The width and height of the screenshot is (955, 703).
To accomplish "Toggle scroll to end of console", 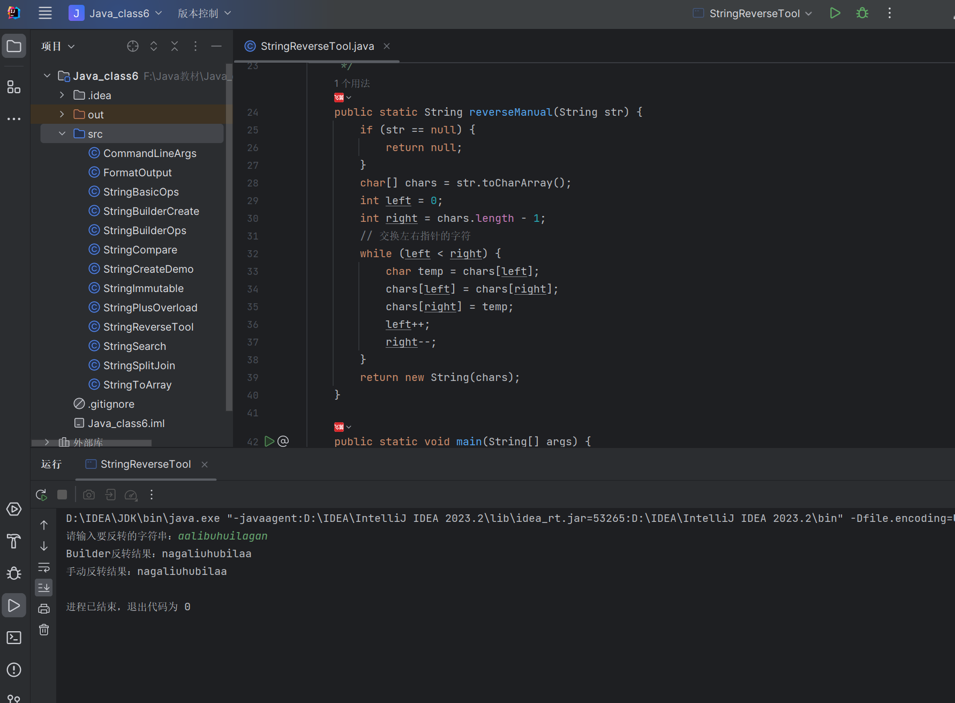I will [44, 587].
